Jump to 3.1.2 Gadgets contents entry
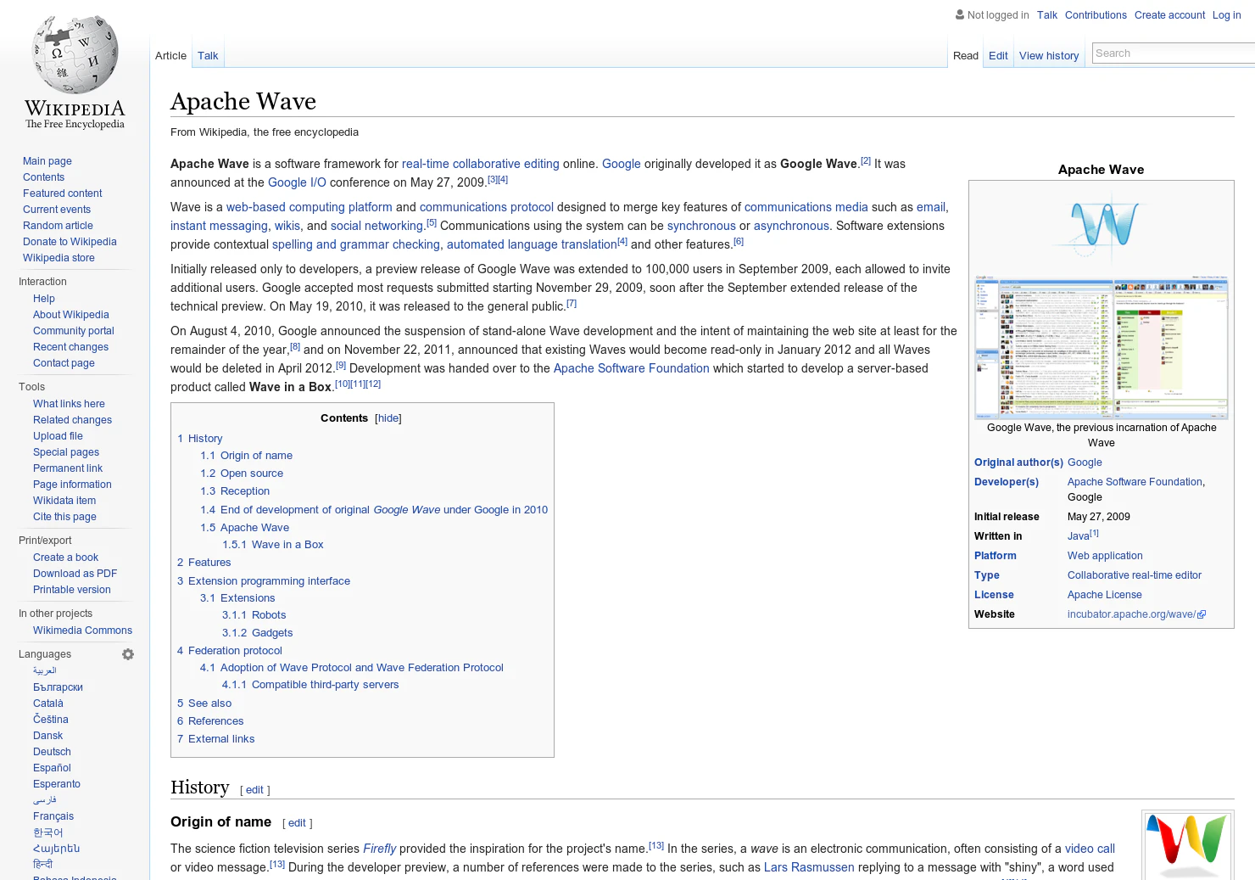Image resolution: width=1255 pixels, height=880 pixels. coord(258,633)
